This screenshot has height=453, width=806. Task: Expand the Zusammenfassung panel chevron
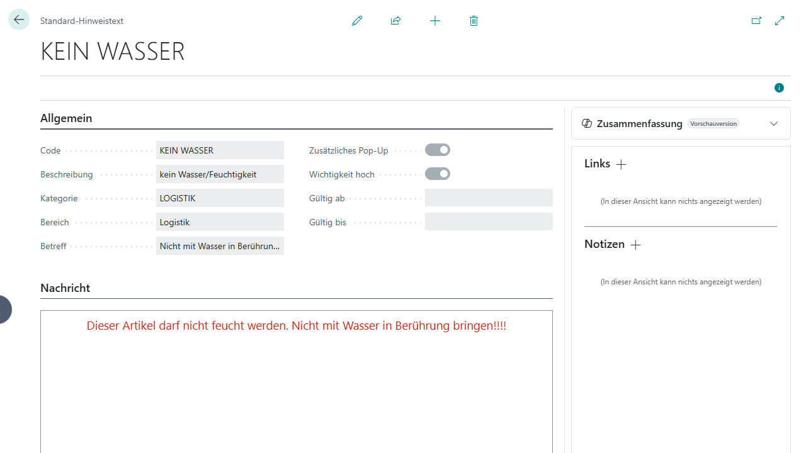pos(774,123)
